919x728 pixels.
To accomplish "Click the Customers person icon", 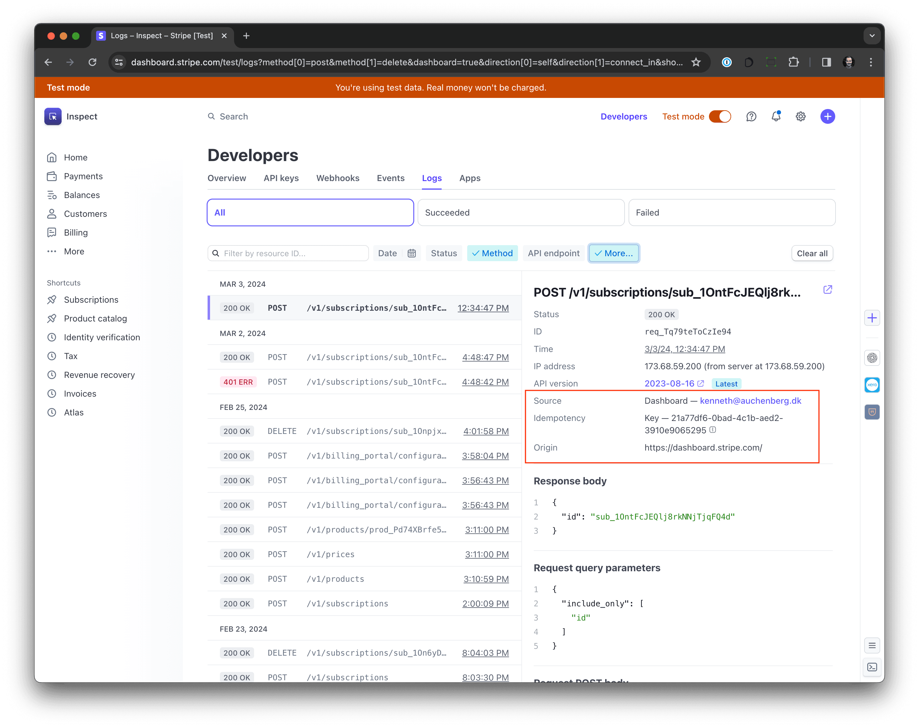I will pos(52,213).
